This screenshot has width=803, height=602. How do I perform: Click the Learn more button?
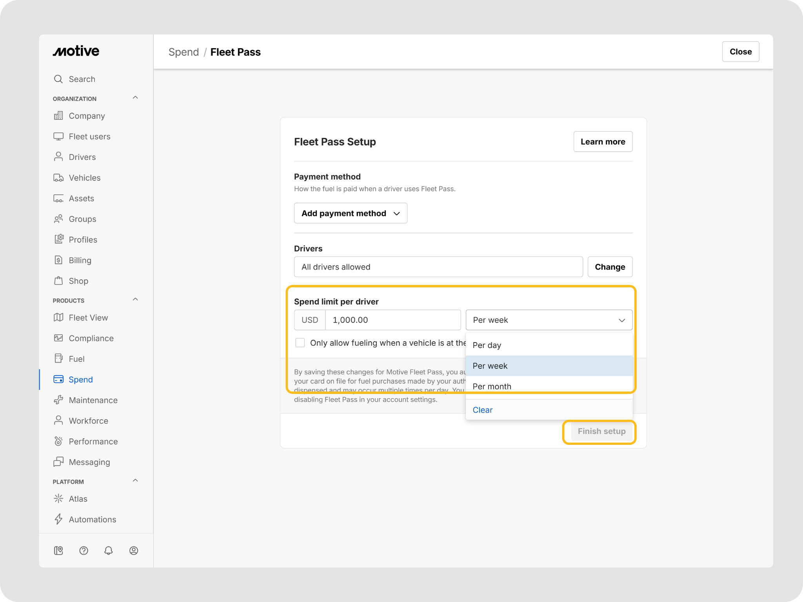coord(603,141)
